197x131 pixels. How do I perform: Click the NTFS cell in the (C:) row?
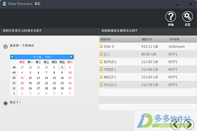173,54
